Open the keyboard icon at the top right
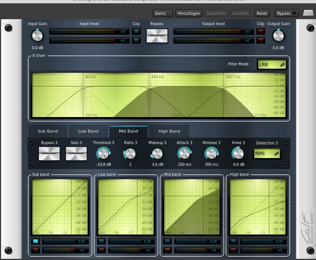 pyautogui.click(x=308, y=13)
